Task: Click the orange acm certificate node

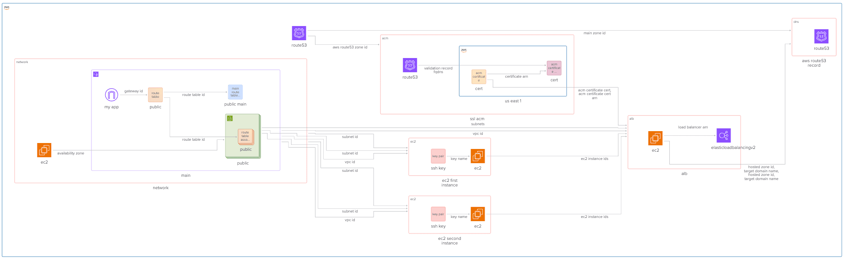Action: coord(479,77)
